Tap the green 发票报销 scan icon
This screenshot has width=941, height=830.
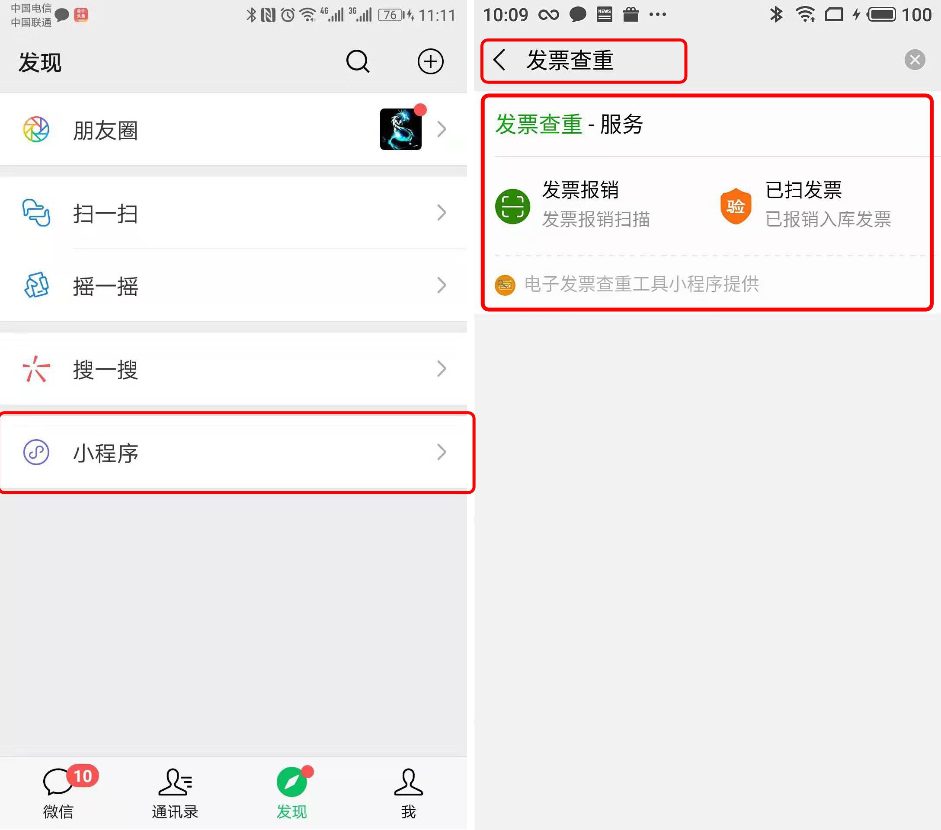click(x=512, y=206)
